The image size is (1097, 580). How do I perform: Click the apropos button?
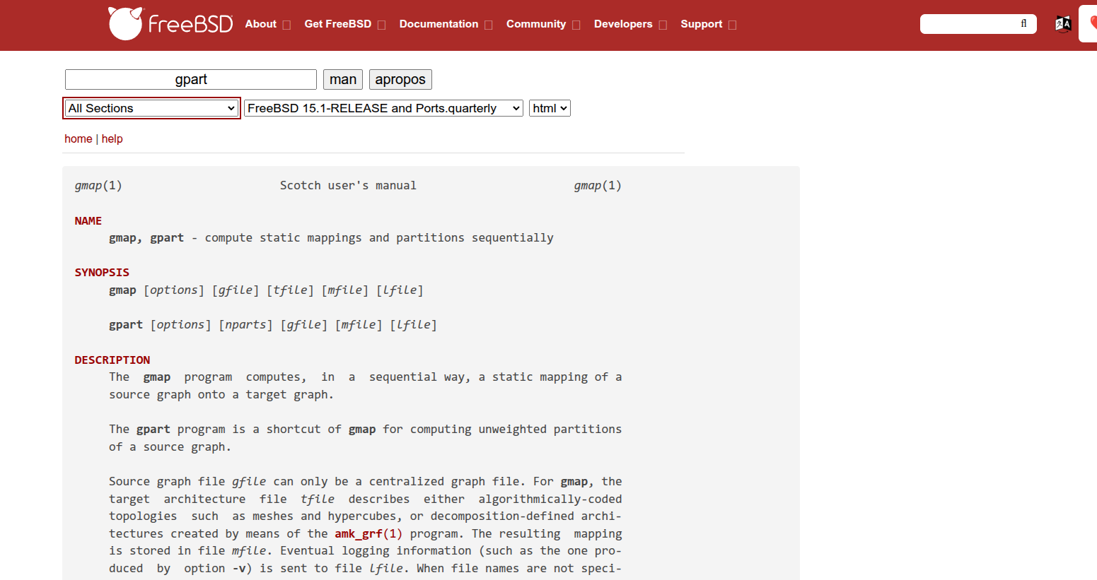point(400,79)
